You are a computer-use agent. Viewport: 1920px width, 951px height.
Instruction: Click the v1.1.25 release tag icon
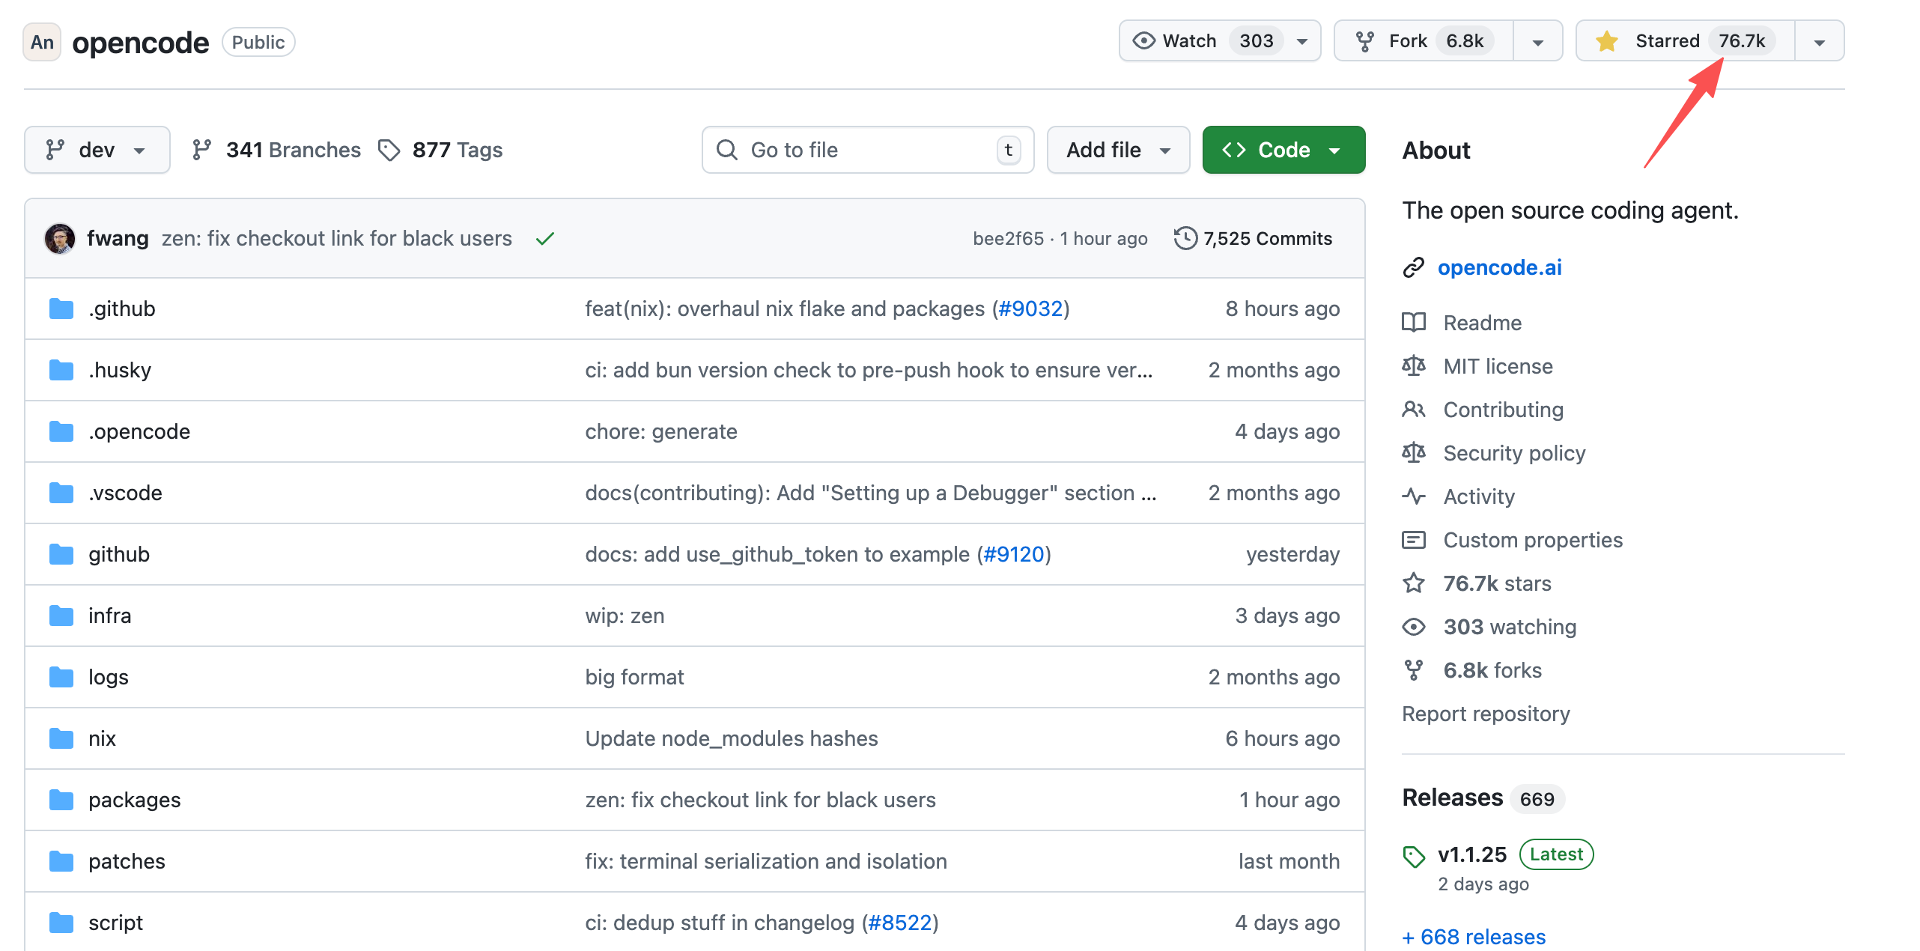click(1413, 856)
